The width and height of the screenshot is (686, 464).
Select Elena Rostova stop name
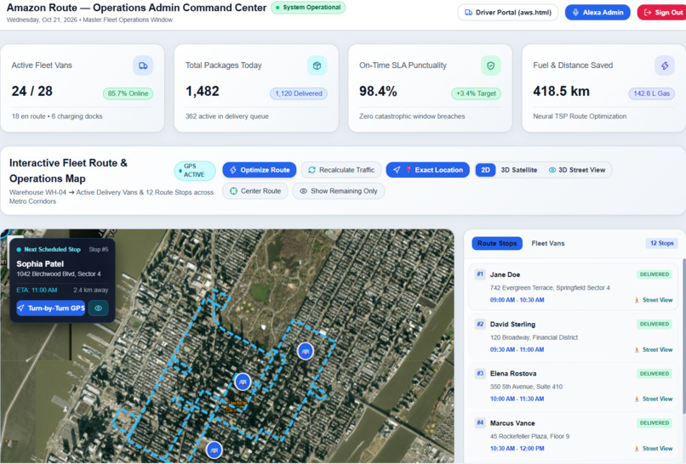pyautogui.click(x=512, y=374)
